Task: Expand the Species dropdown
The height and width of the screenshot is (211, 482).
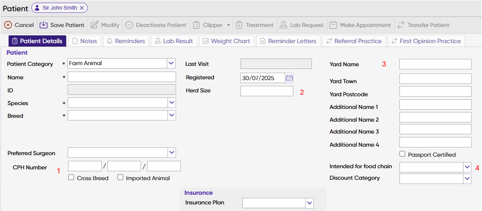Action: (172, 103)
